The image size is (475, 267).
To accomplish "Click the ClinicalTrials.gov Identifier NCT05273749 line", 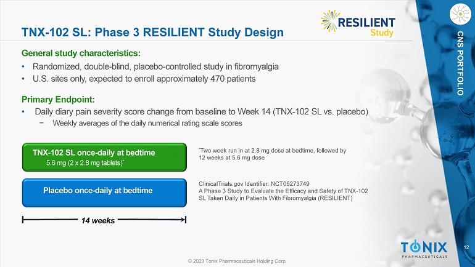I will point(254,183).
